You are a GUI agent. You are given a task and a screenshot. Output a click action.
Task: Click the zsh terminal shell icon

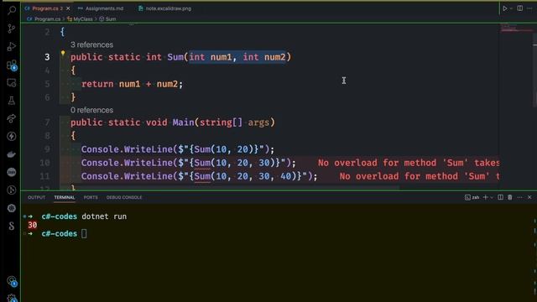coord(472,197)
